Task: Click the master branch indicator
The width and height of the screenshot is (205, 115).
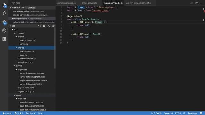Action: coord(7,113)
